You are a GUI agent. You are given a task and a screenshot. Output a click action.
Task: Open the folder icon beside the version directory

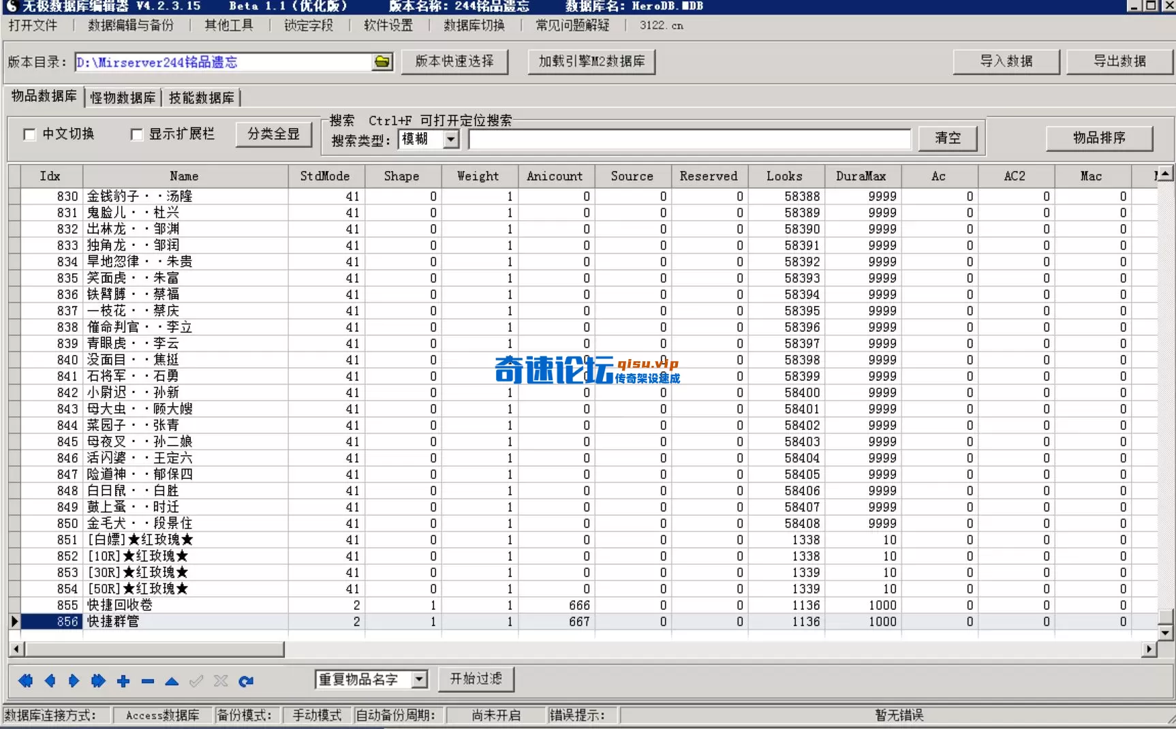click(x=382, y=61)
